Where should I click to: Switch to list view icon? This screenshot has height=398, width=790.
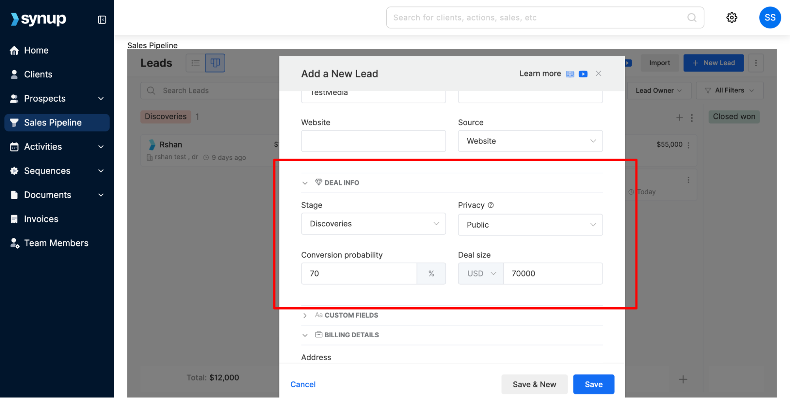coord(195,63)
